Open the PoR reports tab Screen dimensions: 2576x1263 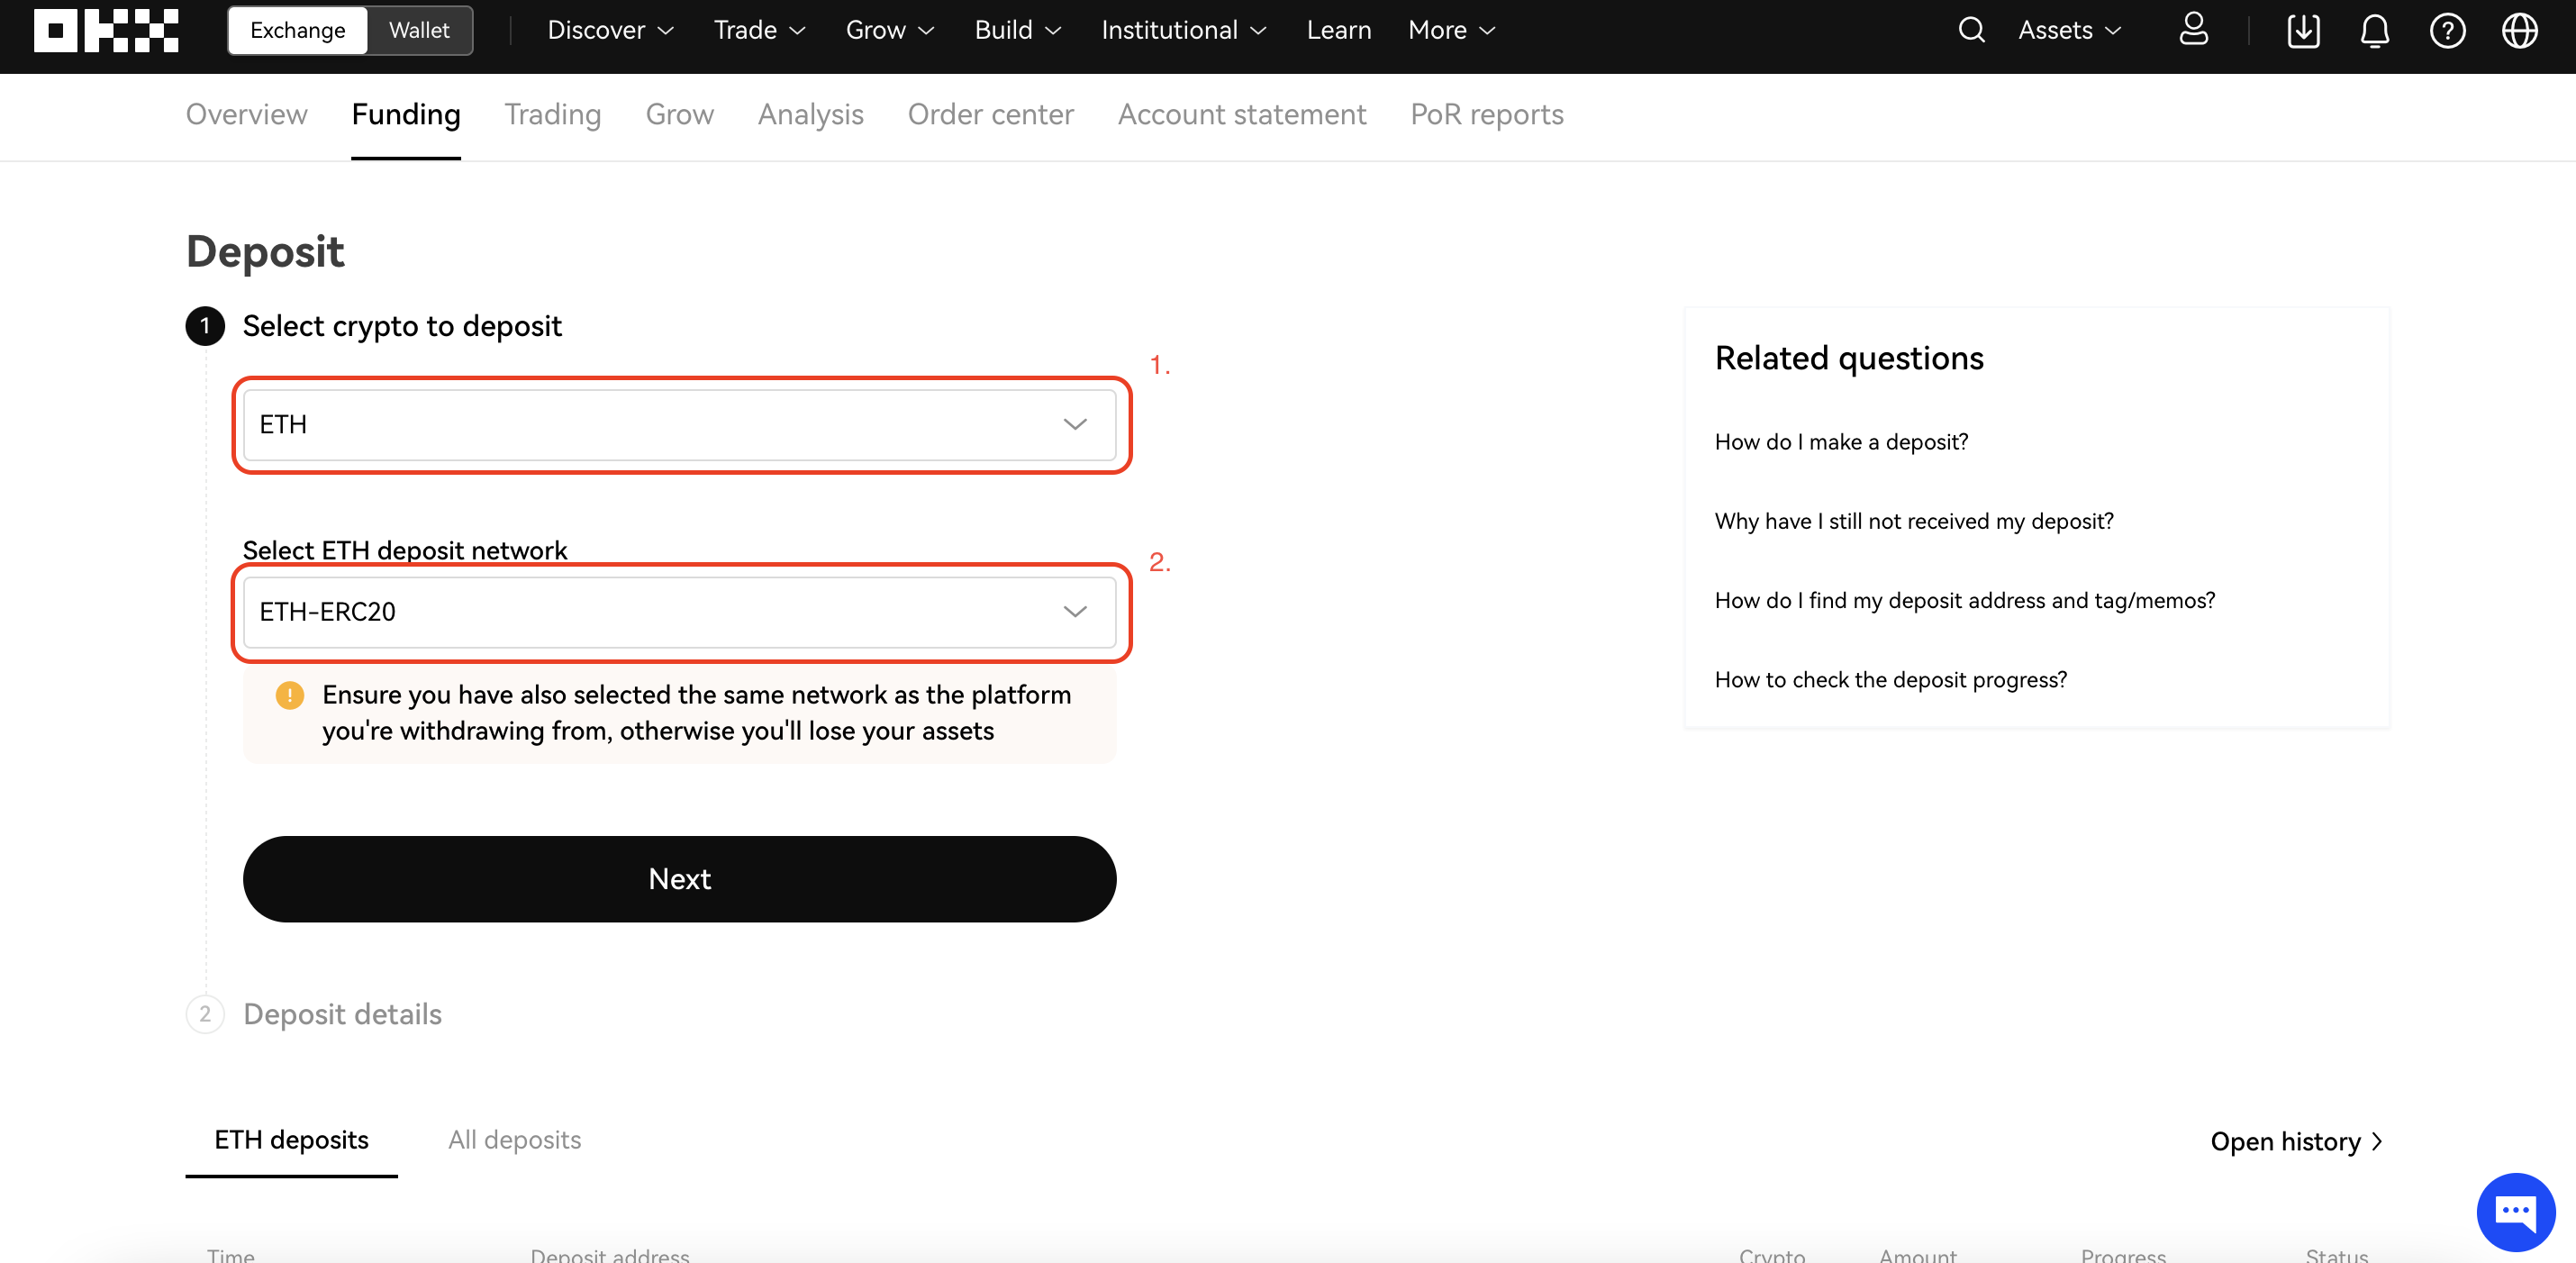coord(1487,114)
